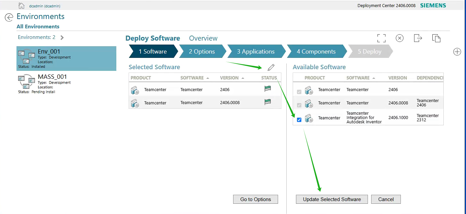Click the STATUS column header

[x=269, y=78]
